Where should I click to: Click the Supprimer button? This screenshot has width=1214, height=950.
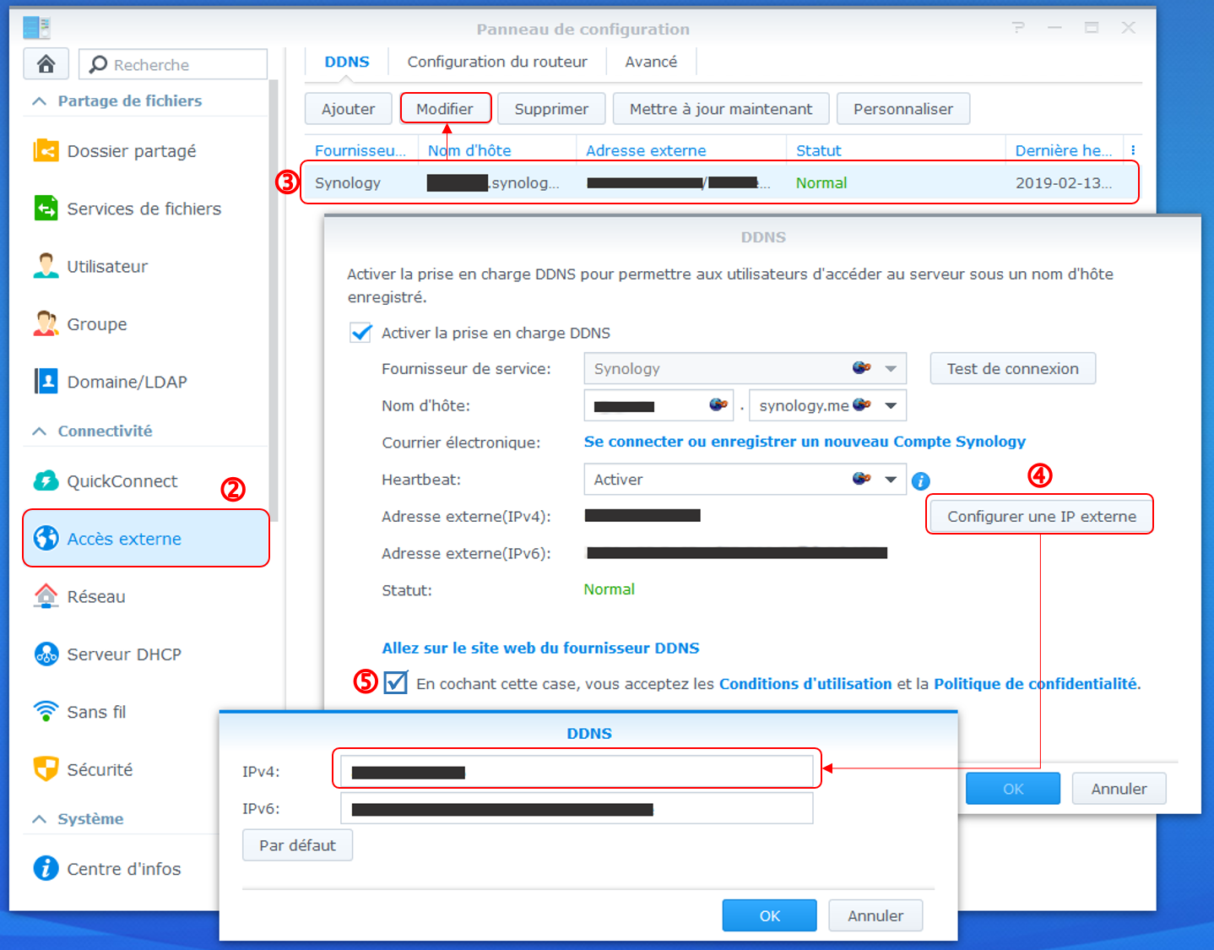point(551,109)
